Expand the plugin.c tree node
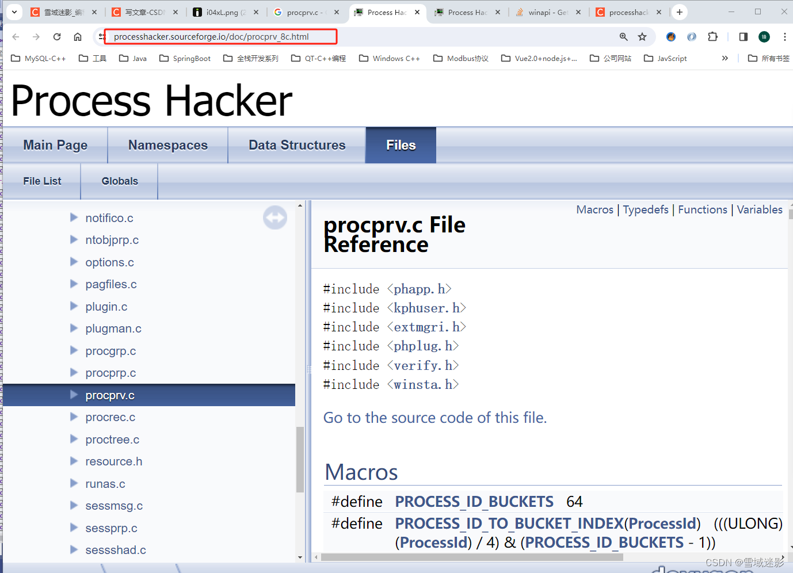 coord(74,307)
